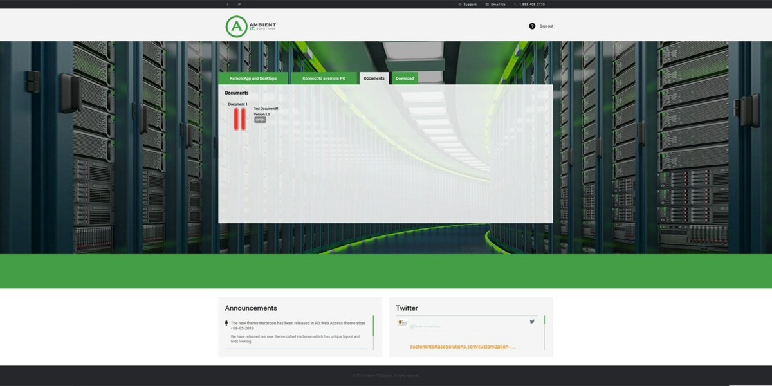Click the Twitter bird icon on the tweet
This screenshot has width=772, height=386.
[x=532, y=322]
